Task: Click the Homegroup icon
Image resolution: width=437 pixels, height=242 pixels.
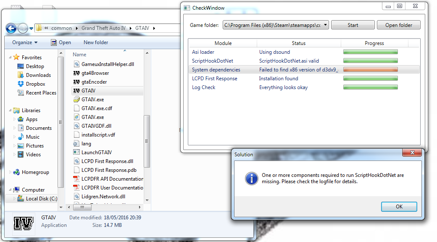Action: (x=16, y=172)
